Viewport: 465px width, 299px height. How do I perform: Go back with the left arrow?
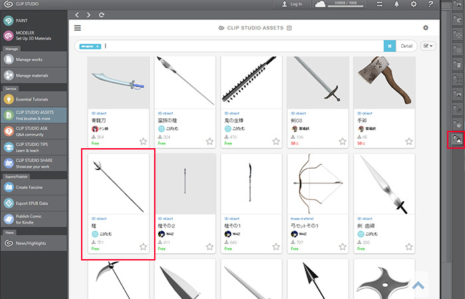click(77, 15)
